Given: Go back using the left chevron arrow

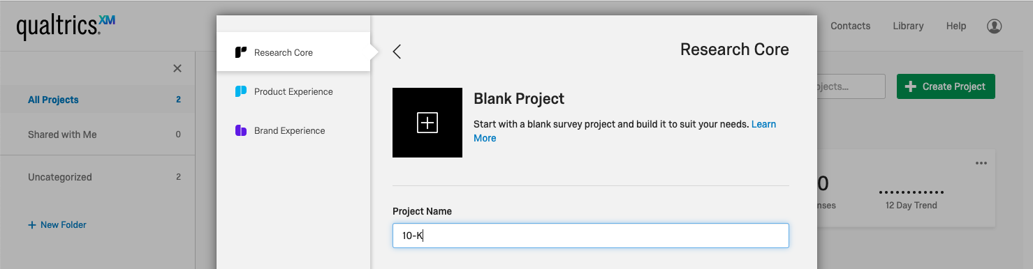Looking at the screenshot, I should pyautogui.click(x=397, y=52).
